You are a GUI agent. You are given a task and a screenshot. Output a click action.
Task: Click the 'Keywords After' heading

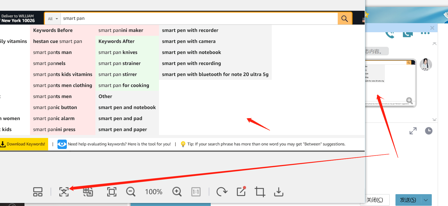(116, 41)
